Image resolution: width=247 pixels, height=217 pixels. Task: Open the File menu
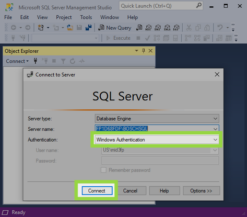(8, 17)
